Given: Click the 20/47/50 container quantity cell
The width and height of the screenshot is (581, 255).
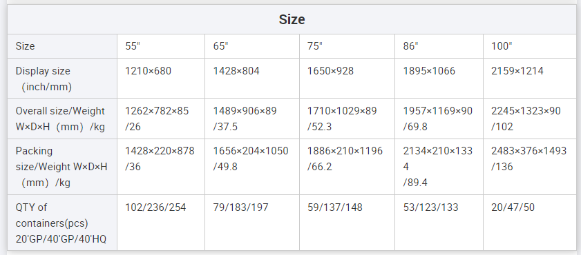Looking at the screenshot, I should pyautogui.click(x=530, y=223).
